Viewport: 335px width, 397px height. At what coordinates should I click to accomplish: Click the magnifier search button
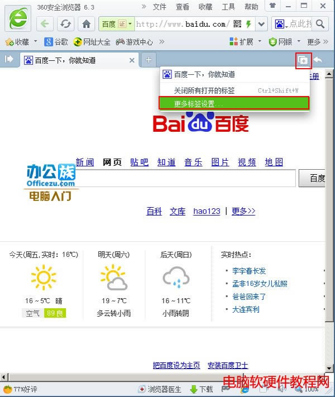(x=320, y=24)
